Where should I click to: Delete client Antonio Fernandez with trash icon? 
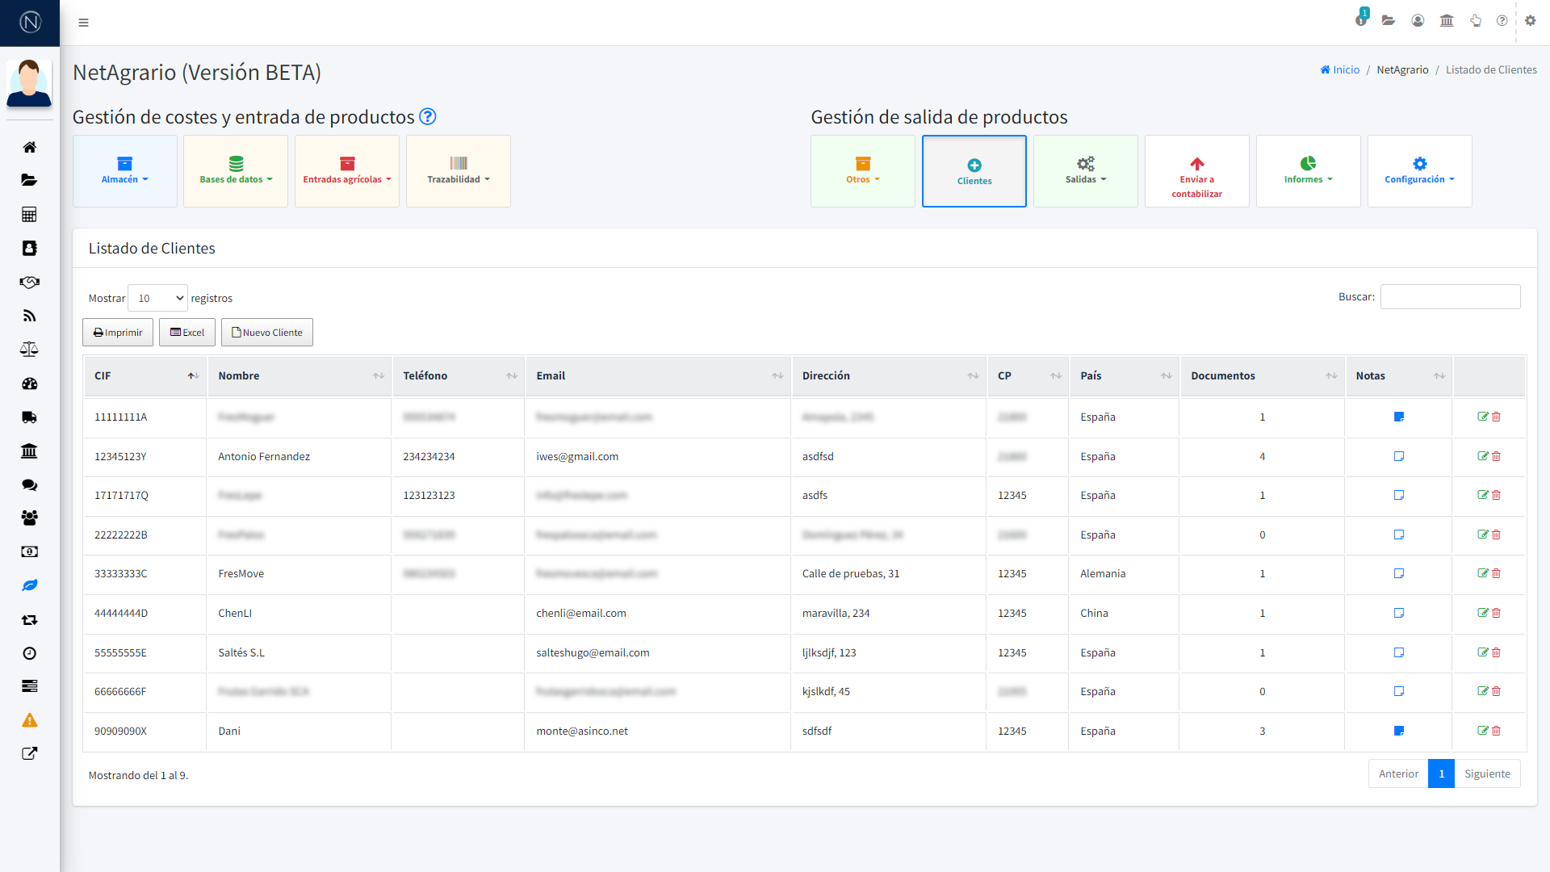[x=1496, y=456]
